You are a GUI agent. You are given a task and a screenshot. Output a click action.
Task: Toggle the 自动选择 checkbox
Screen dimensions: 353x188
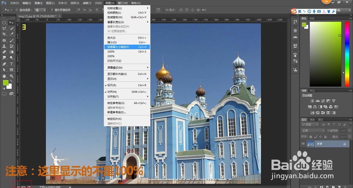(17, 10)
